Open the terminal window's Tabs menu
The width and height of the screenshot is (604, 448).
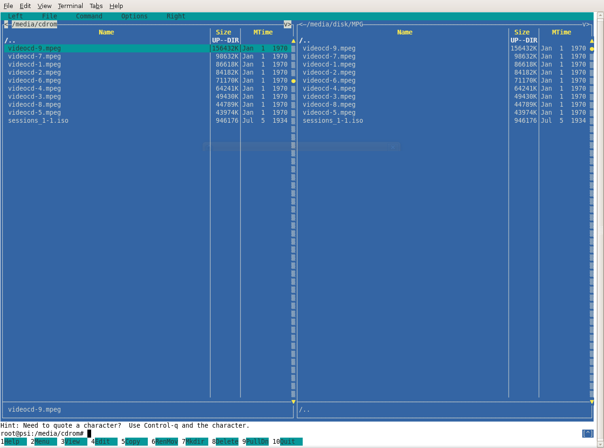[x=96, y=6]
